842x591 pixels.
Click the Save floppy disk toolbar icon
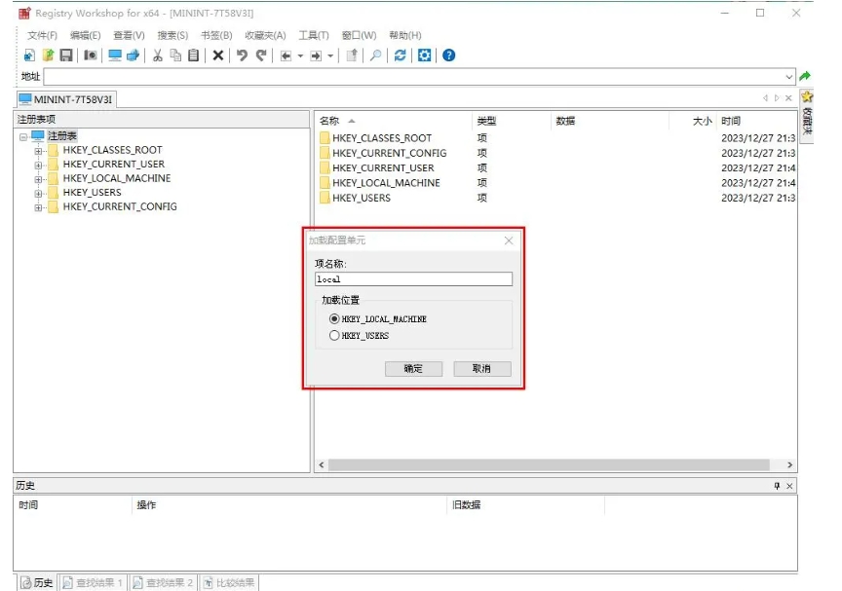point(66,55)
